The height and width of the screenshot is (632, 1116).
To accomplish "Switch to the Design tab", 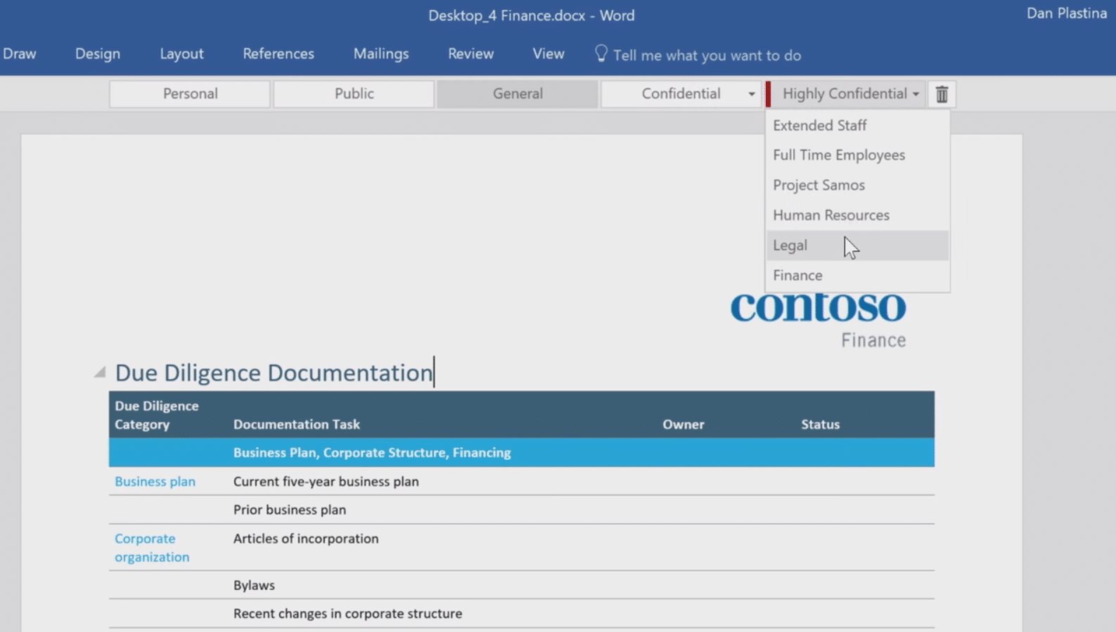I will coord(98,53).
